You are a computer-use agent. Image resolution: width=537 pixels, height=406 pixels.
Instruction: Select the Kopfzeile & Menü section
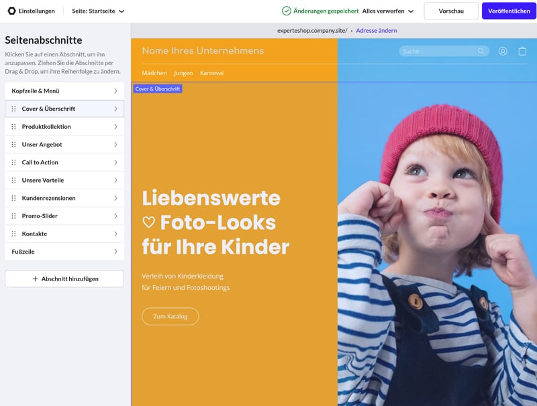(64, 91)
